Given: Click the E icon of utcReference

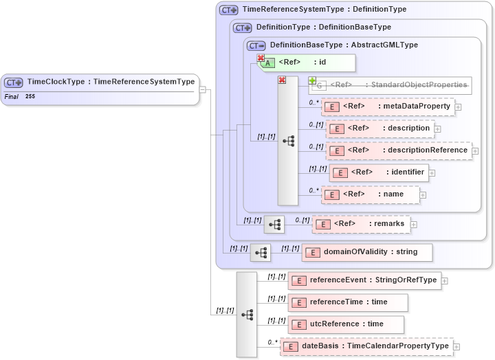Looking at the screenshot, I should coord(298,325).
